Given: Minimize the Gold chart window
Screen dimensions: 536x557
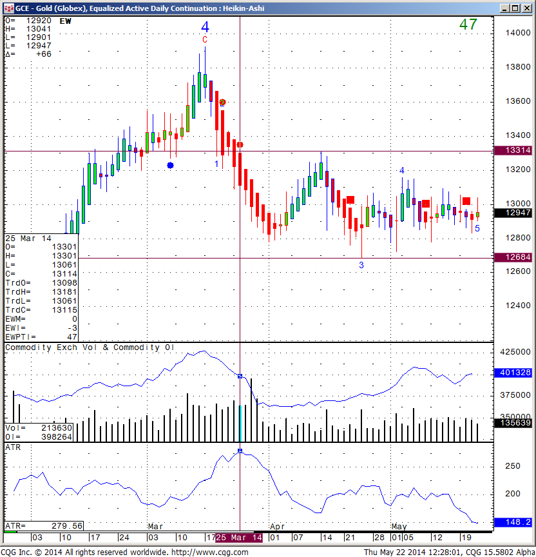Looking at the screenshot, I should click(503, 8).
